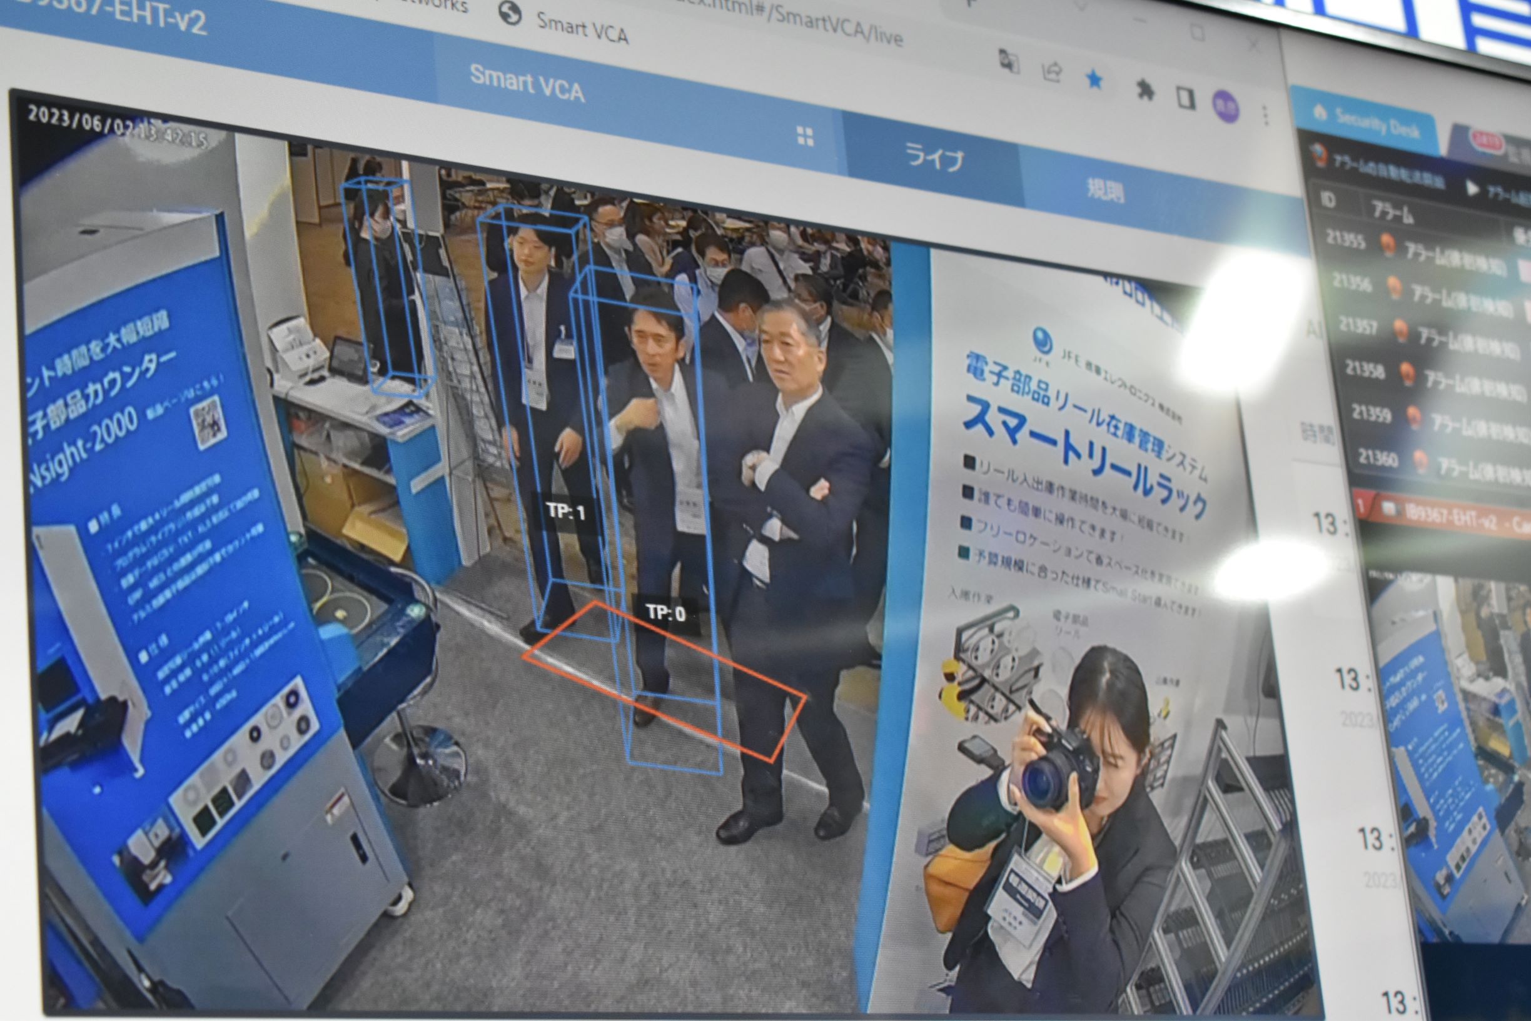
Task: Switch to the ライブ tab
Action: click(934, 158)
